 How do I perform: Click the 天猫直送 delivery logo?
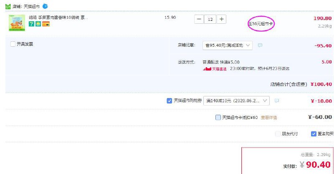pos(215,69)
